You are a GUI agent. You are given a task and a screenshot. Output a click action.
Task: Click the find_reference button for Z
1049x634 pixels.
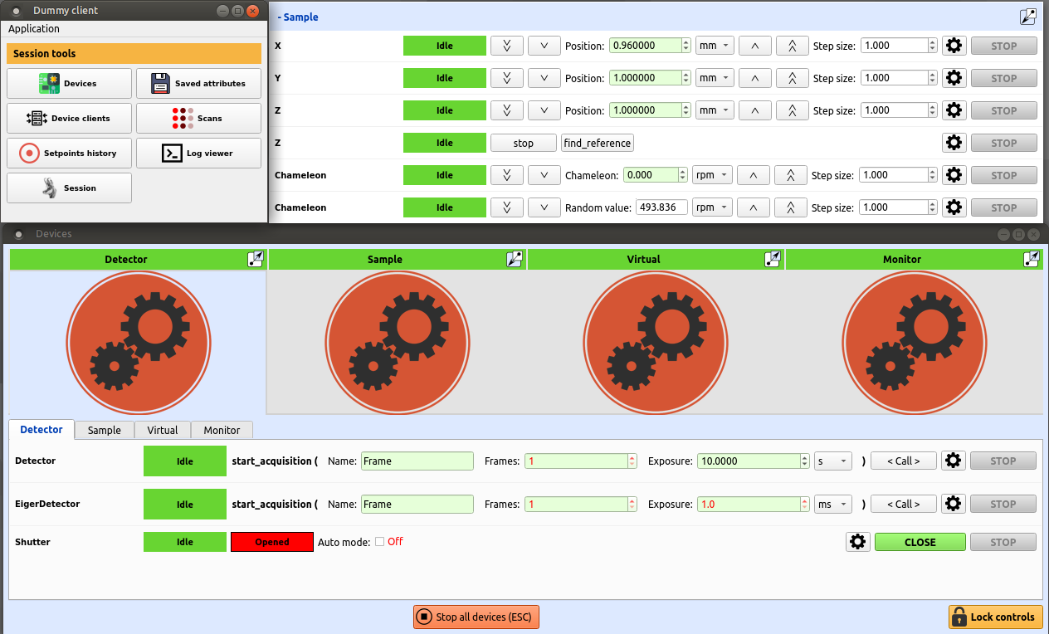click(598, 143)
